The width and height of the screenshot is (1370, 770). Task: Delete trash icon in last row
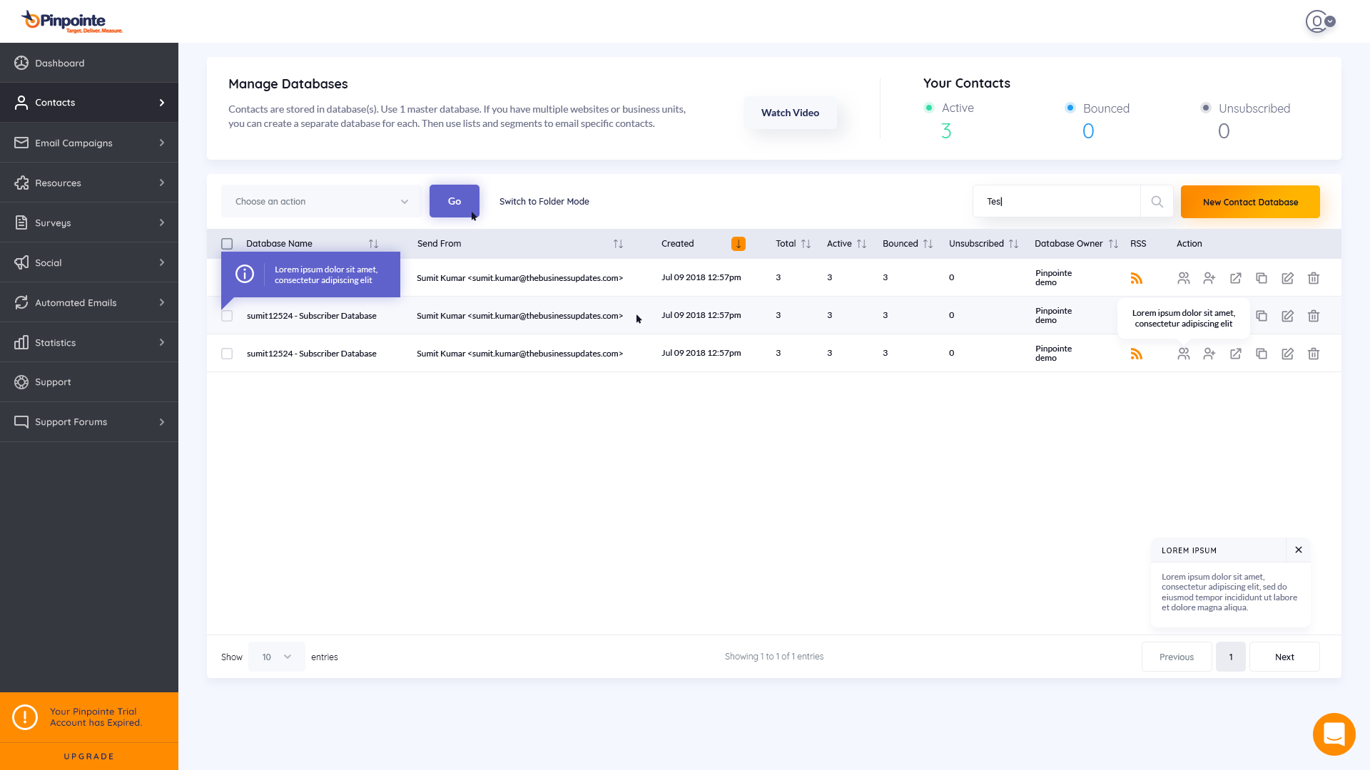point(1314,354)
